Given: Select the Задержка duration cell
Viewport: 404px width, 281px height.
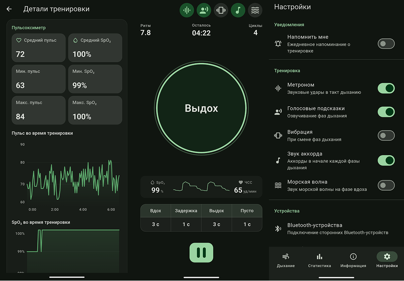Looking at the screenshot, I should pyautogui.click(x=186, y=224).
